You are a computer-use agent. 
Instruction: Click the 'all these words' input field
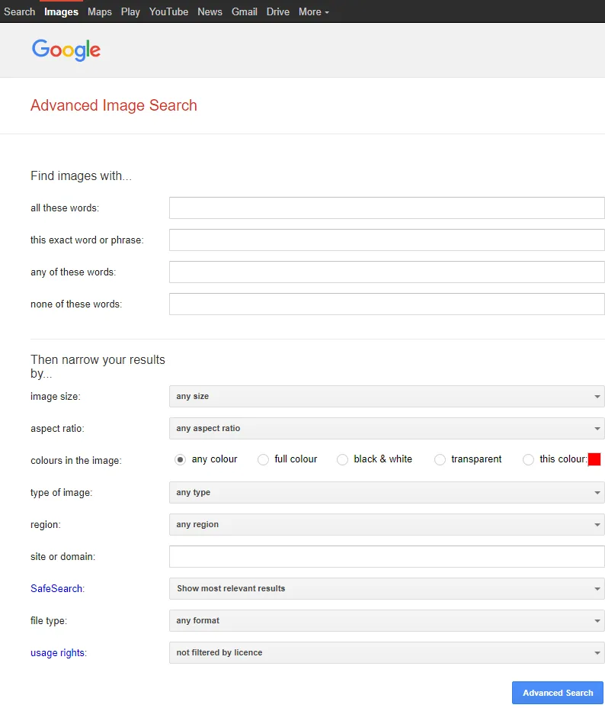386,208
